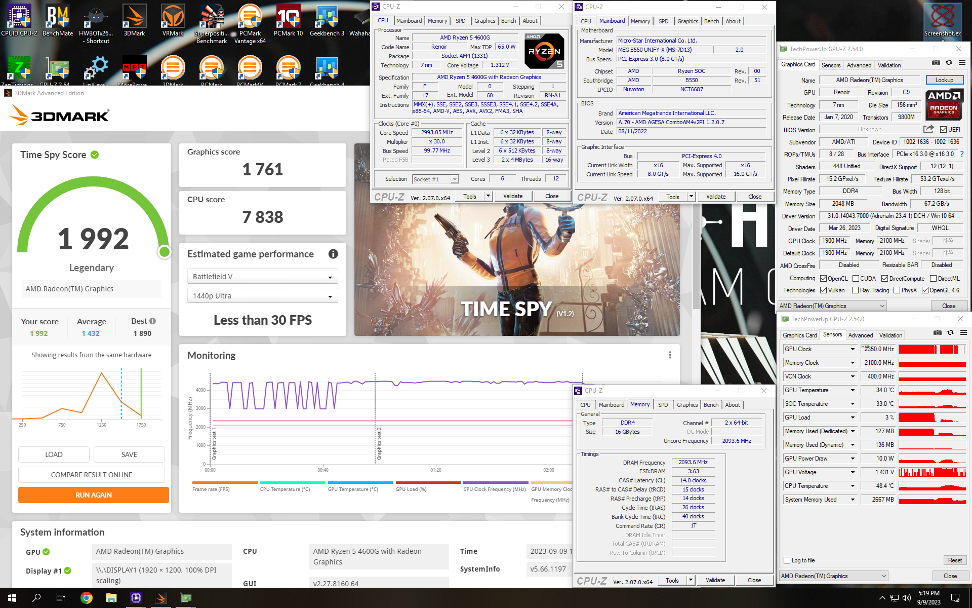The width and height of the screenshot is (972, 608).
Task: Click BIOS export share icon in GPU-Z
Action: tap(928, 129)
